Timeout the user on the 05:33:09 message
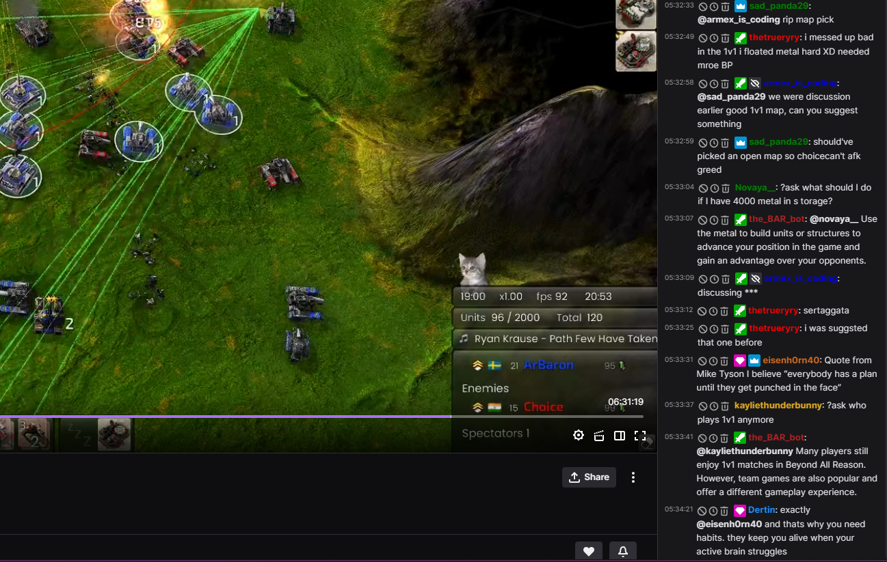The height and width of the screenshot is (562, 887). 714,279
